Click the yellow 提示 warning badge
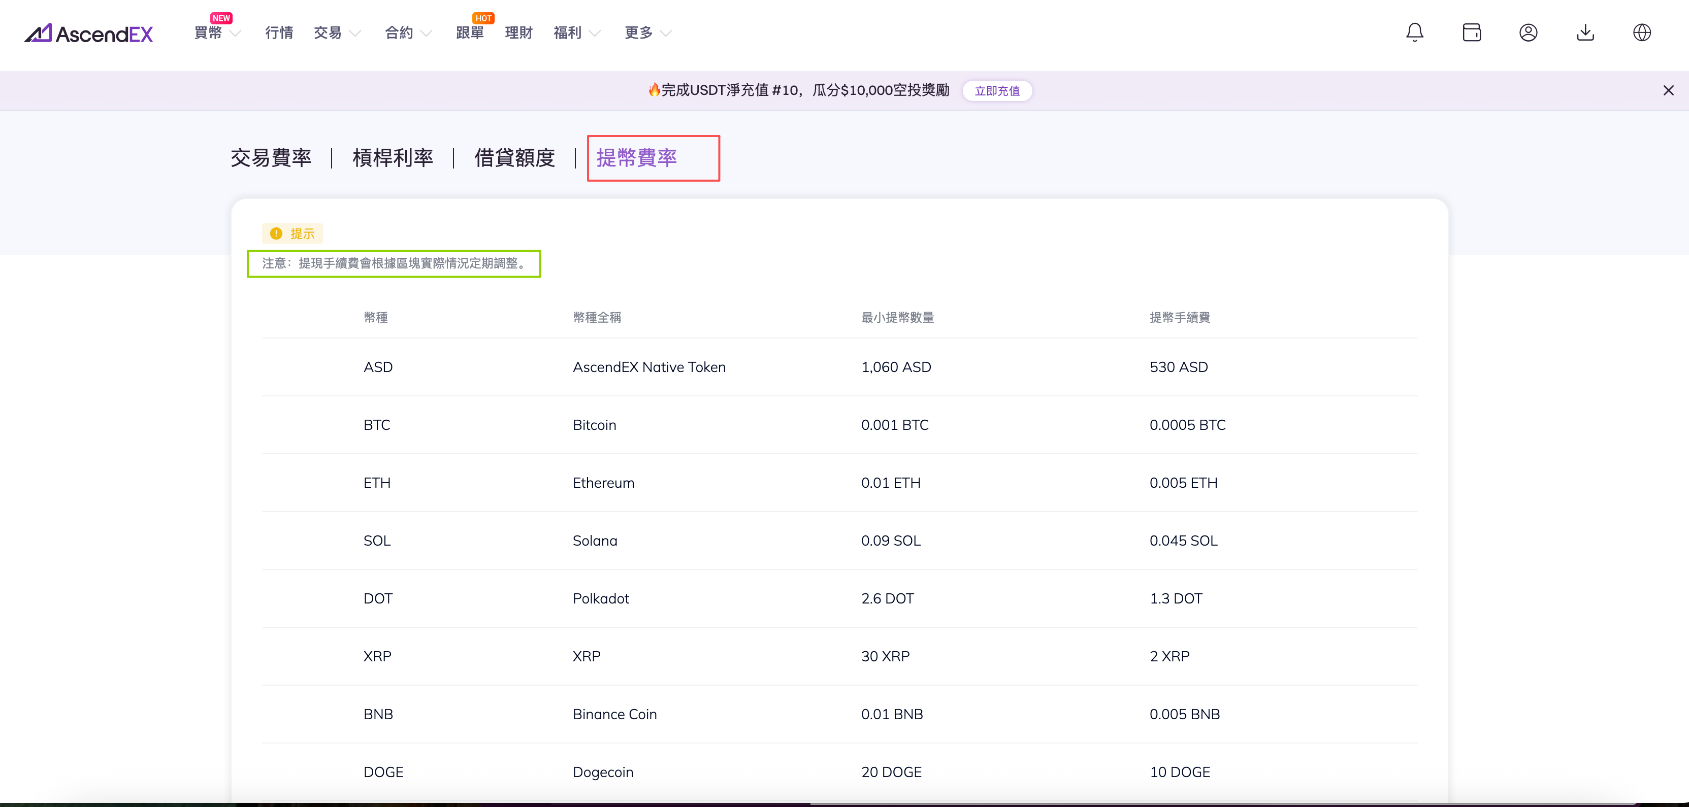This screenshot has width=1689, height=807. 293,233
